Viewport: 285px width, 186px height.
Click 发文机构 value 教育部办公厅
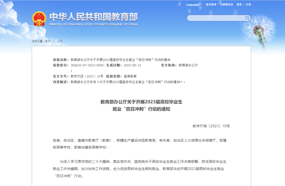[x=188, y=65]
